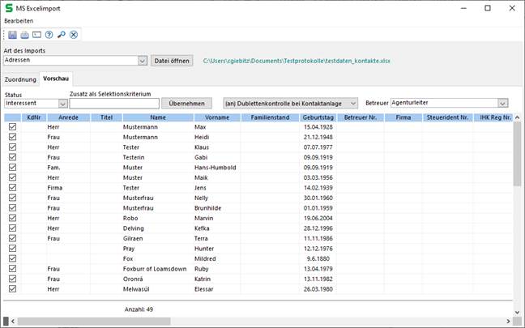The width and height of the screenshot is (525, 328).
Task: Expand the Art des Imports dropdown
Action: tap(143, 61)
